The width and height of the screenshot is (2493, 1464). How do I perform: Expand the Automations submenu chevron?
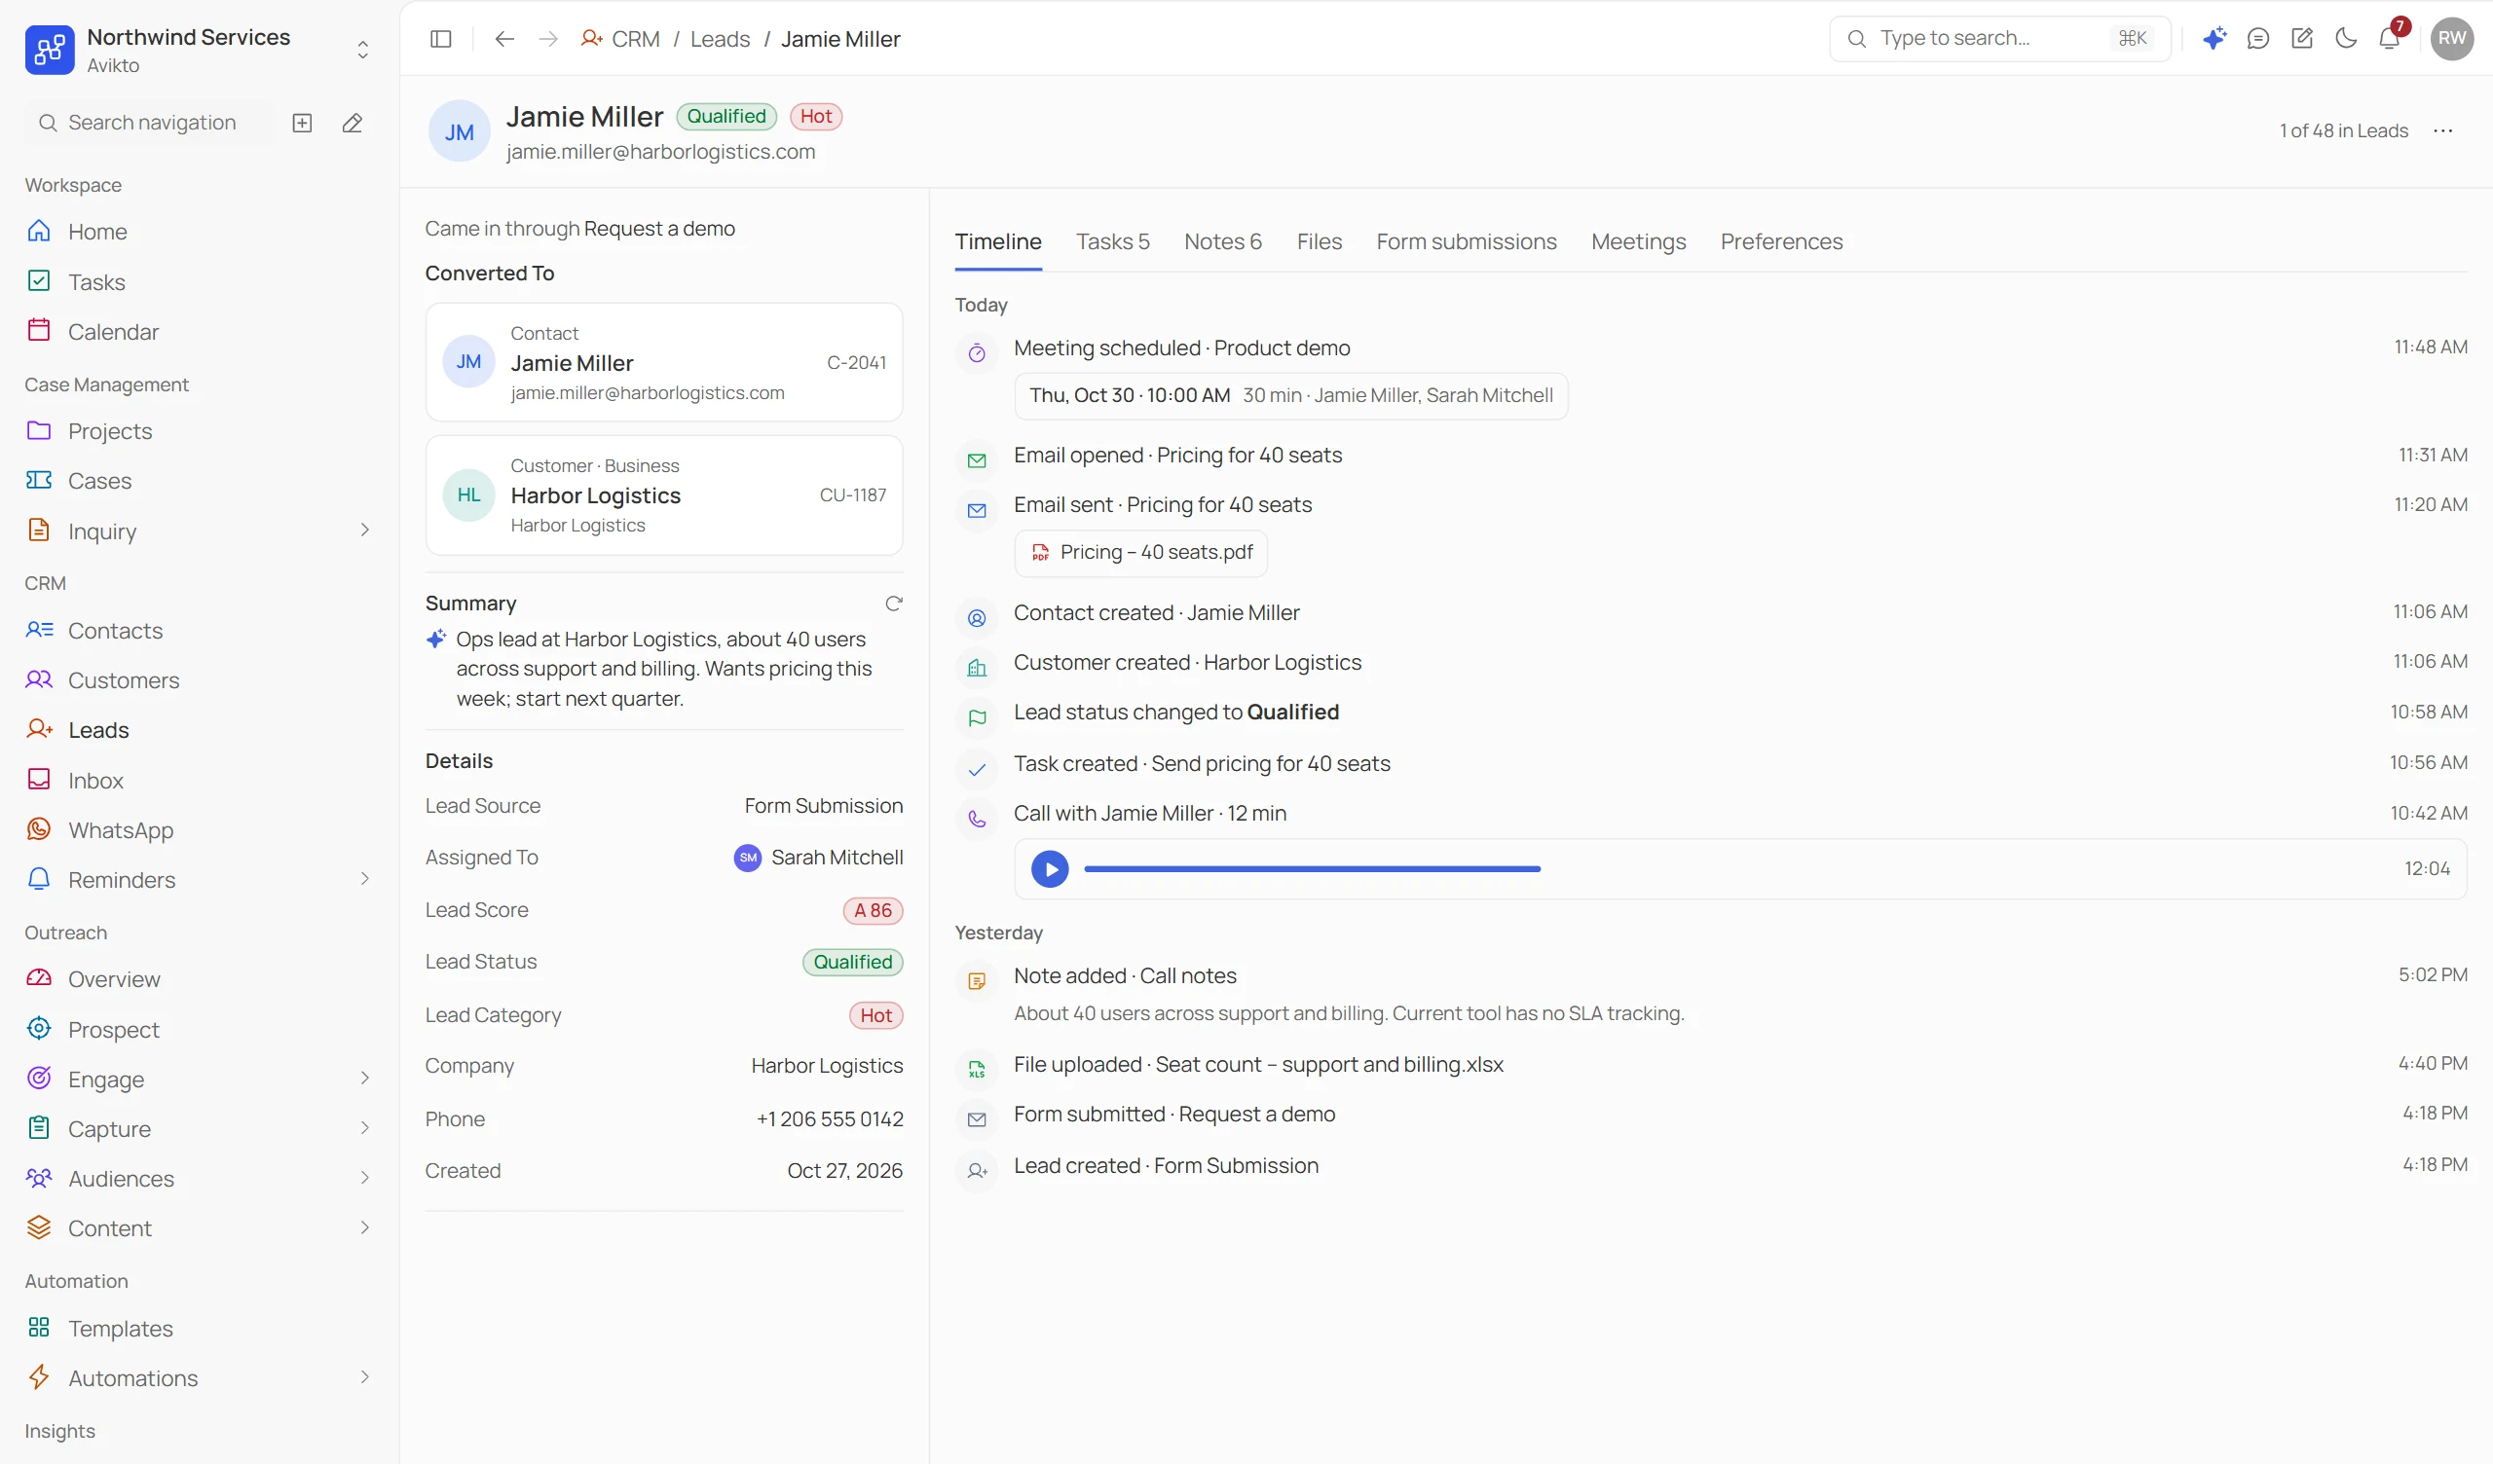tap(364, 1378)
